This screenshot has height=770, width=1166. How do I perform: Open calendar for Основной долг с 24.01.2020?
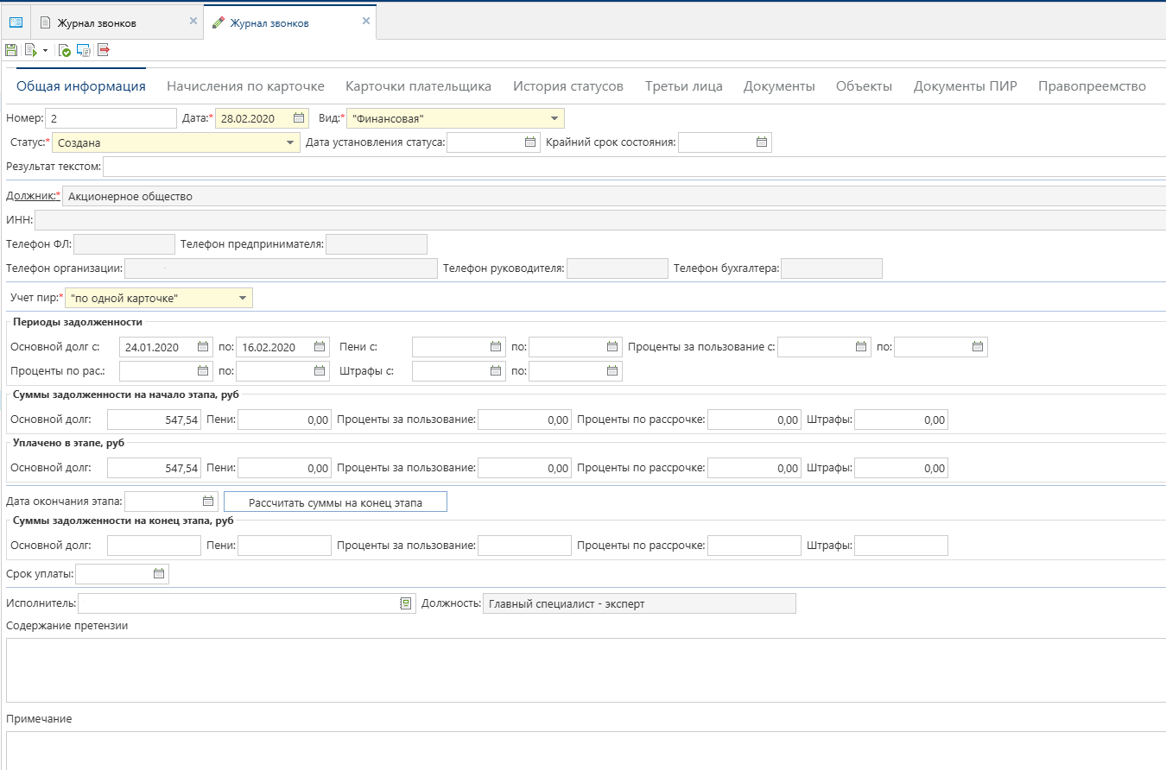[203, 347]
